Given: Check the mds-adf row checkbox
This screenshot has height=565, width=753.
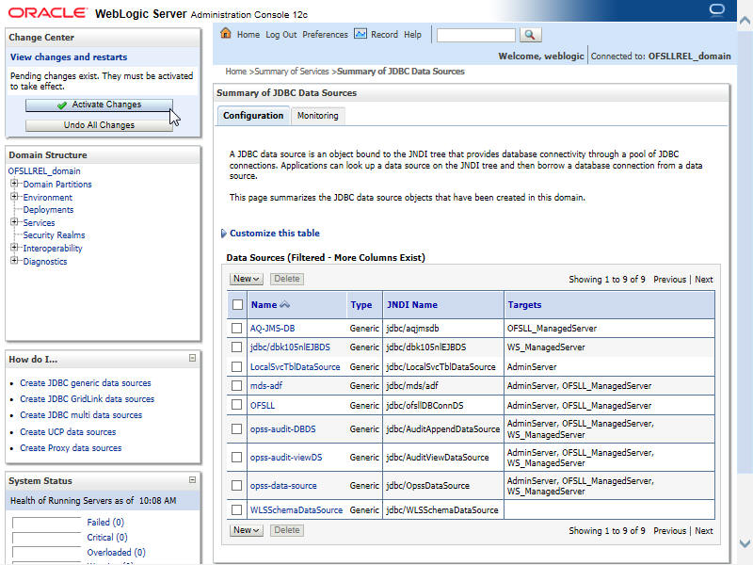Looking at the screenshot, I should [x=236, y=385].
